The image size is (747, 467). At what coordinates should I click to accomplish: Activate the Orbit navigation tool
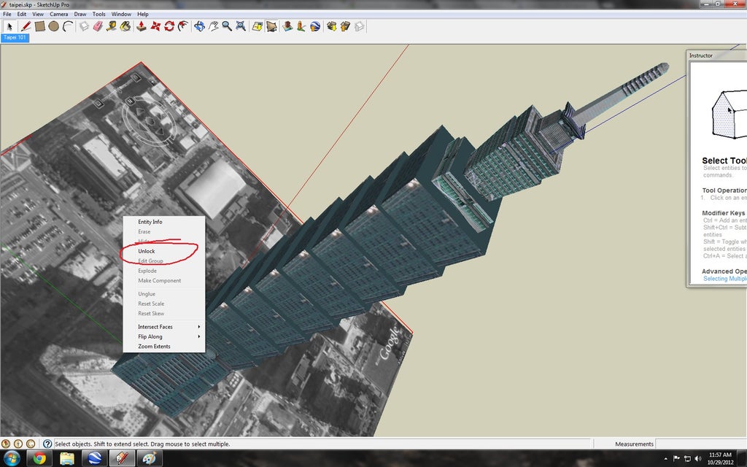pos(199,26)
